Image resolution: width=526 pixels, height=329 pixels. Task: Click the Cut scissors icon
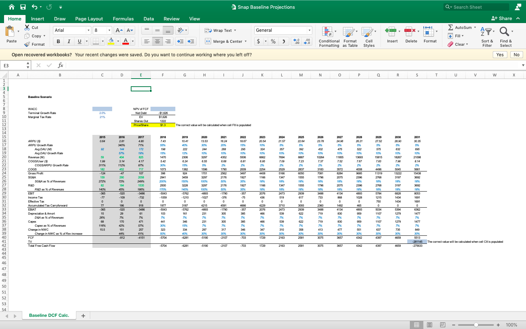click(x=27, y=27)
